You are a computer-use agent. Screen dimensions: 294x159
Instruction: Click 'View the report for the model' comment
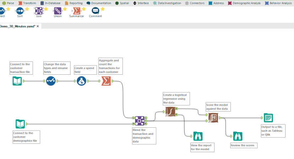point(202,147)
